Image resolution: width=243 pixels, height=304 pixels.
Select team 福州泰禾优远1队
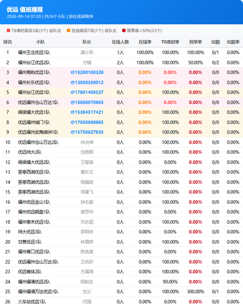click(x=34, y=222)
